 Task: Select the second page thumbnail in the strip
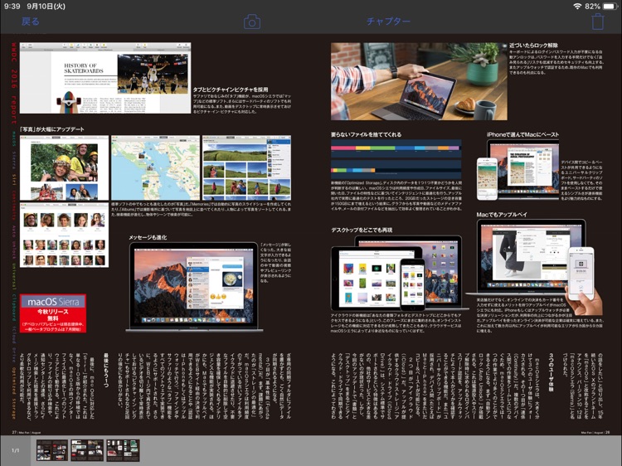[87, 450]
